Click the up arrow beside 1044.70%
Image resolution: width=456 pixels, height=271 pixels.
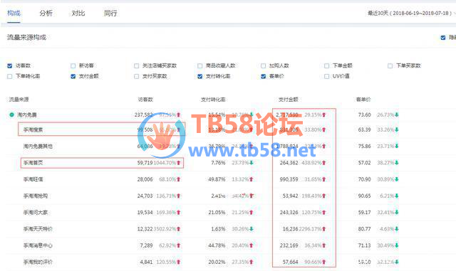(x=179, y=163)
